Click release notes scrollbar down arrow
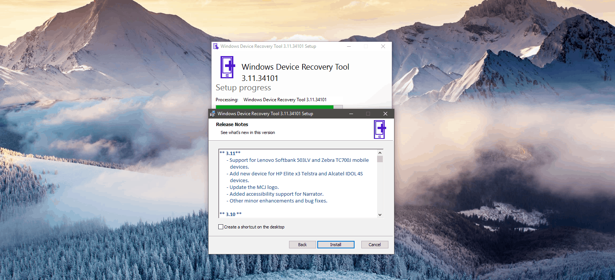The image size is (615, 280). pyautogui.click(x=380, y=215)
